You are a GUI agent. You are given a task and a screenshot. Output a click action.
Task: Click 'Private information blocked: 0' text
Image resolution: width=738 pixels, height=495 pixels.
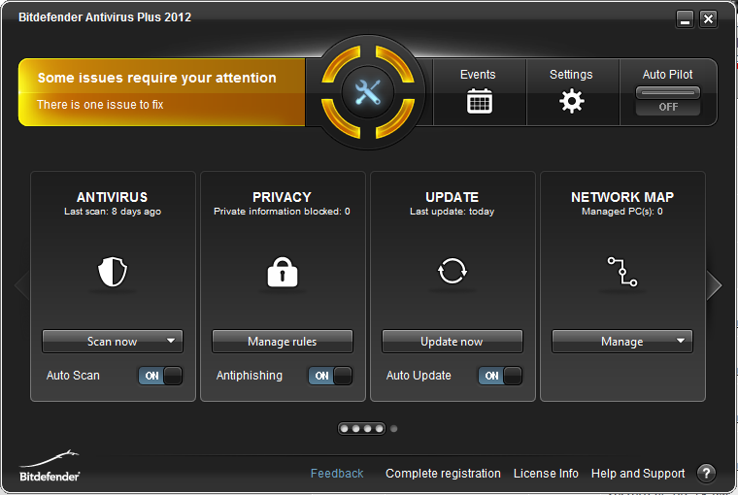(x=282, y=212)
